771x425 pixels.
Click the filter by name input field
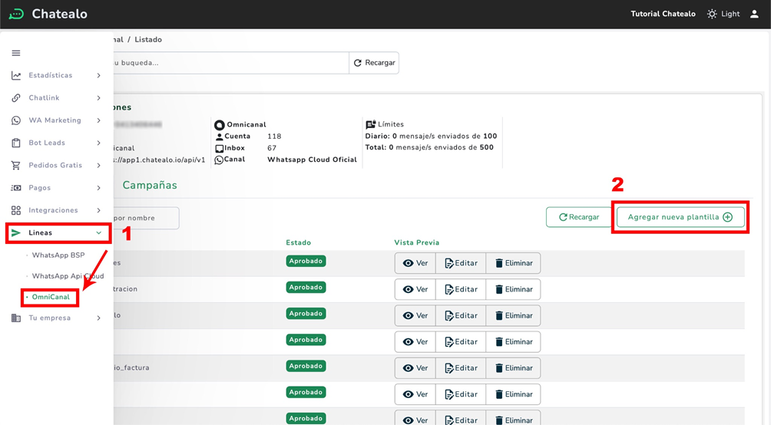point(146,218)
